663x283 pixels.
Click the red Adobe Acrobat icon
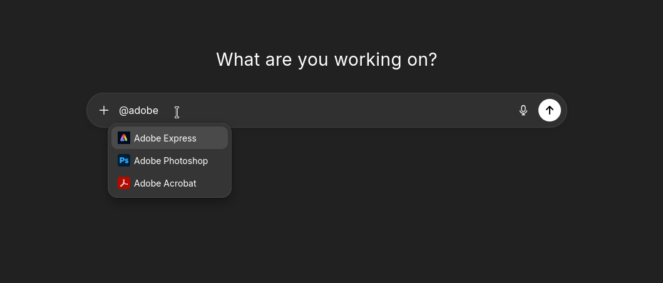124,183
